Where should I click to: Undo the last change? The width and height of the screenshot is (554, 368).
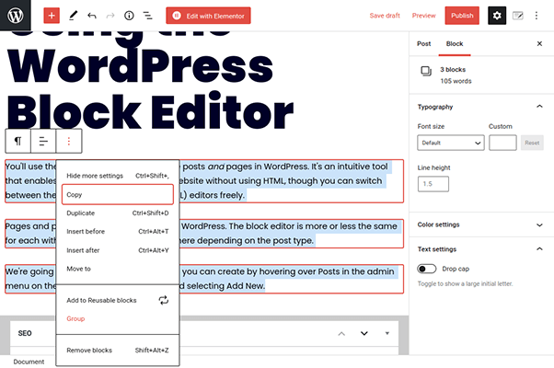point(92,16)
